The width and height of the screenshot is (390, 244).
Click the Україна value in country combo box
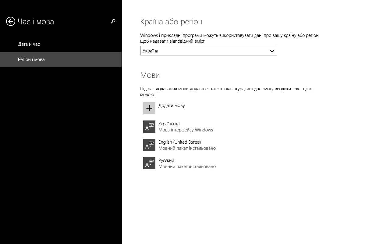point(151,51)
